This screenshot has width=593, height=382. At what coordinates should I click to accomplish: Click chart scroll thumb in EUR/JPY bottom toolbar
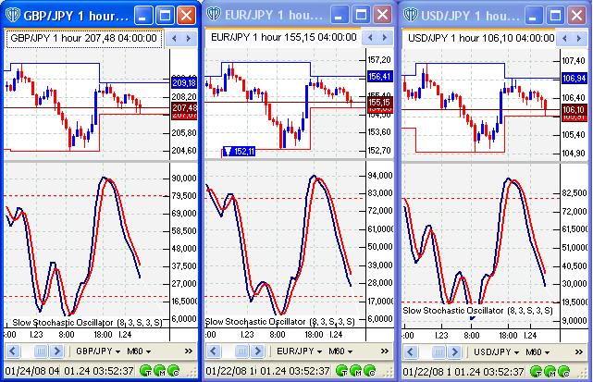tap(241, 351)
